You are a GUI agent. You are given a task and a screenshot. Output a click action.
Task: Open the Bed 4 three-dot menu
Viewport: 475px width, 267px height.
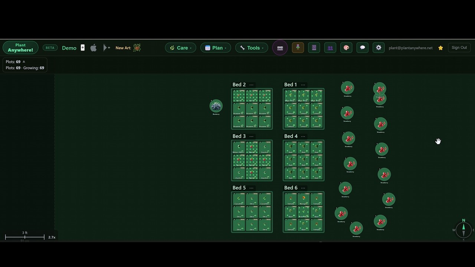pyautogui.click(x=303, y=136)
